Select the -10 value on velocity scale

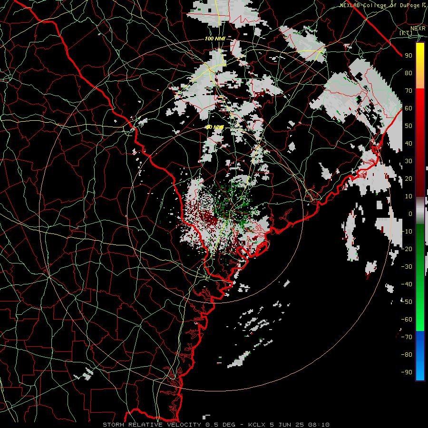click(x=407, y=232)
